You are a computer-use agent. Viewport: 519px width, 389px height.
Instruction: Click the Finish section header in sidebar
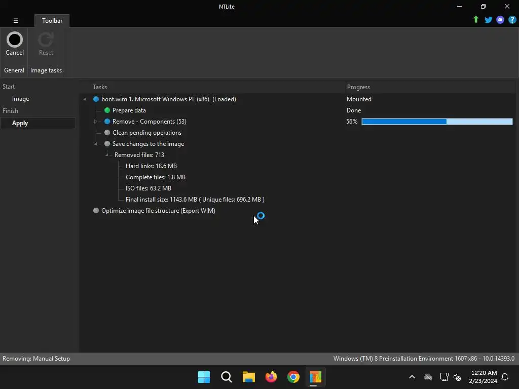pos(10,111)
